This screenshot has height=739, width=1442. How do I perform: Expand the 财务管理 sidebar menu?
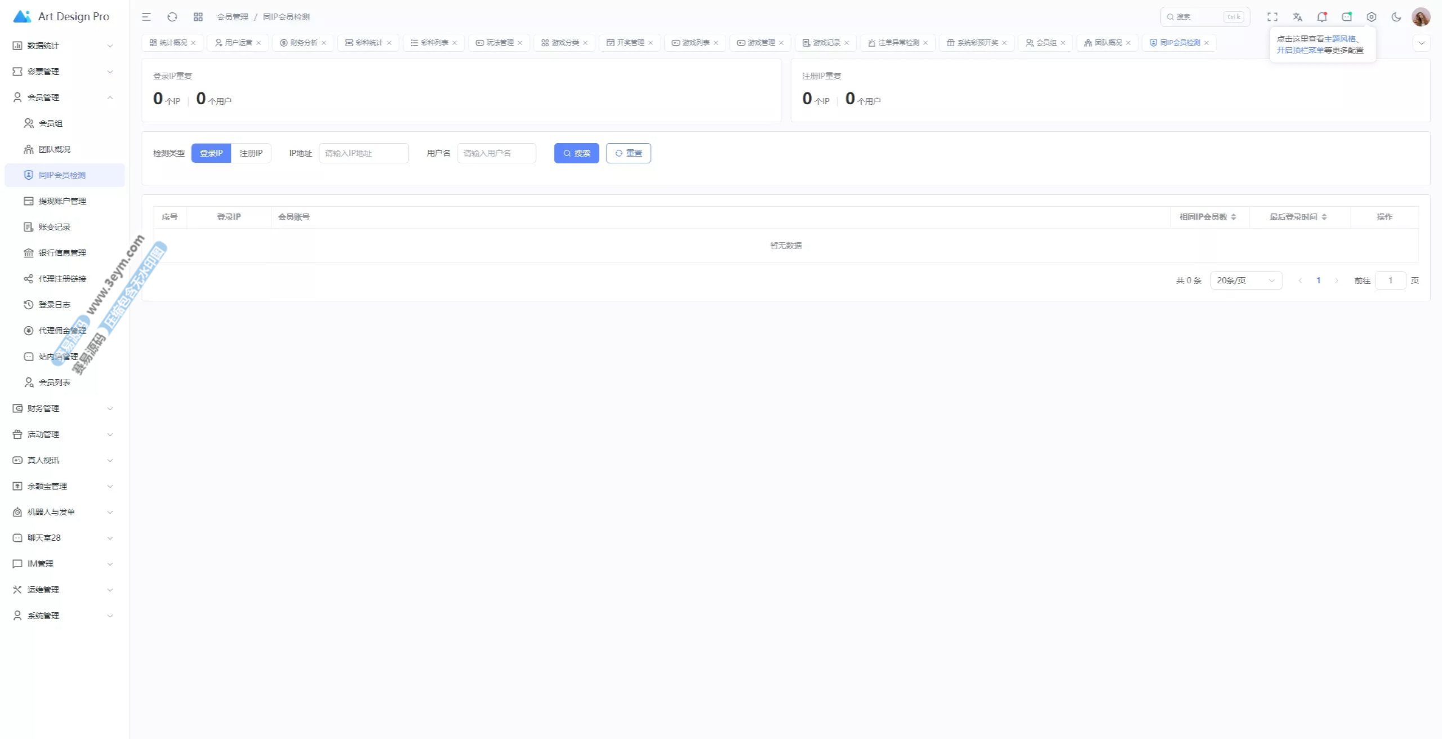point(62,408)
